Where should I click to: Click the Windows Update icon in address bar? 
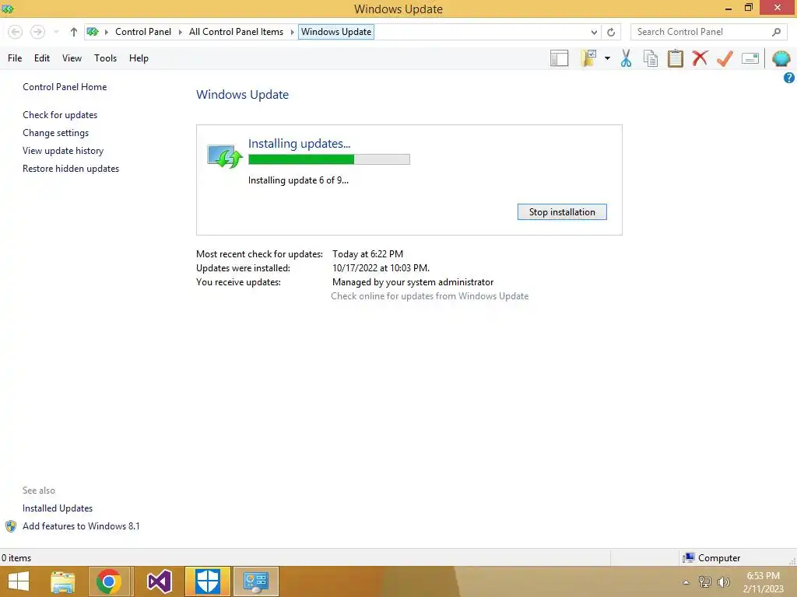click(x=93, y=32)
